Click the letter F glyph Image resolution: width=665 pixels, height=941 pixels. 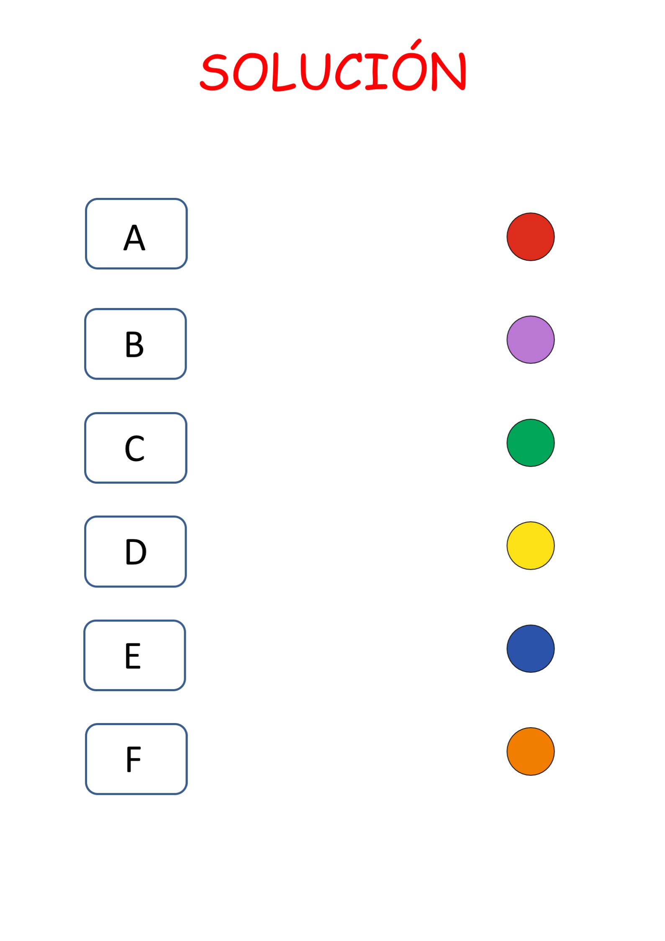pyautogui.click(x=134, y=759)
